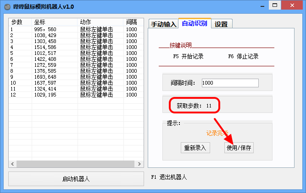Minimize the 哔哔鼠标模拟机器人 window
The image size is (306, 193).
[x=262, y=6]
